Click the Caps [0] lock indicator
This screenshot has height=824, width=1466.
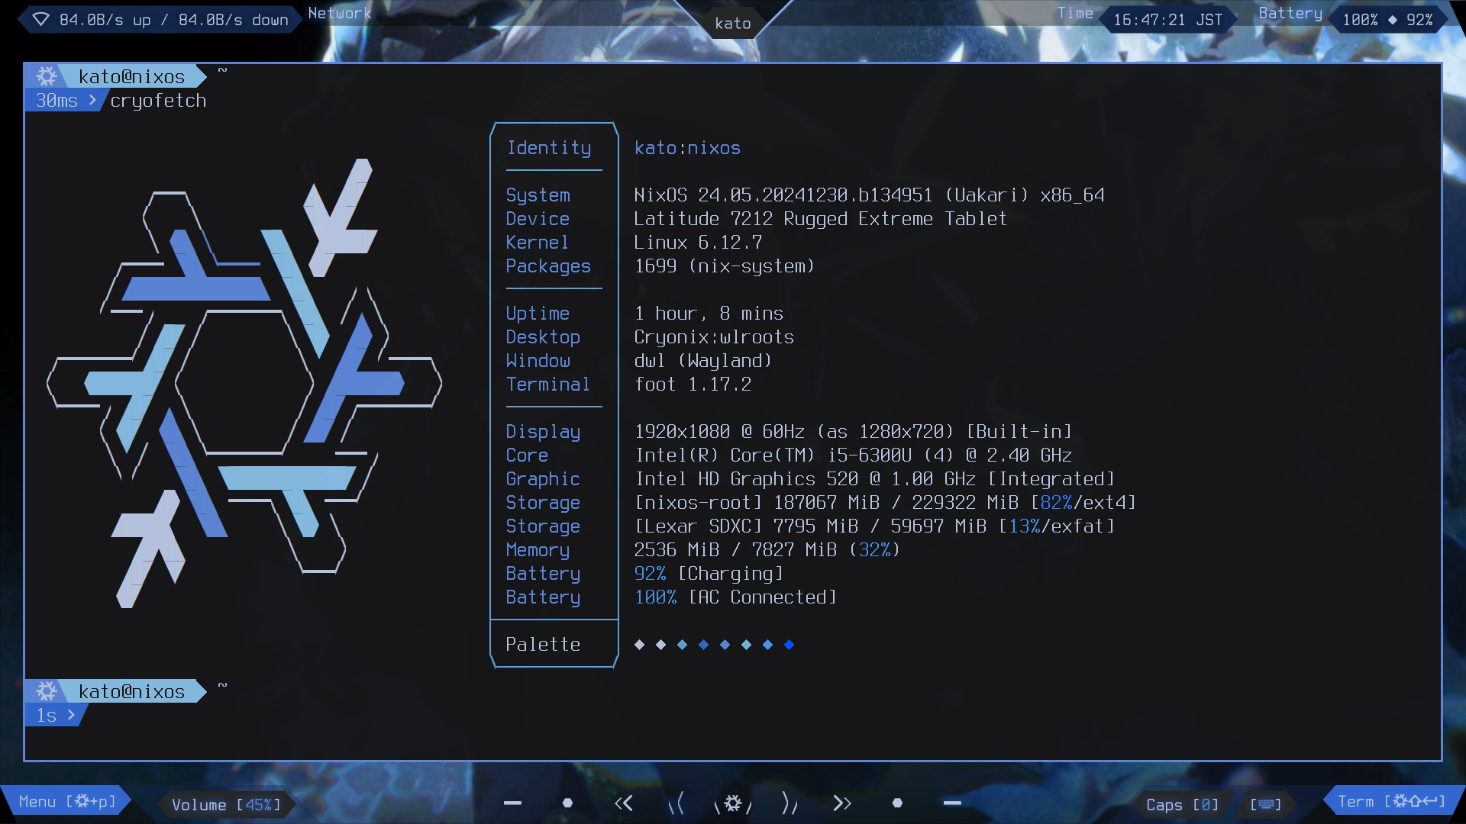pyautogui.click(x=1182, y=805)
